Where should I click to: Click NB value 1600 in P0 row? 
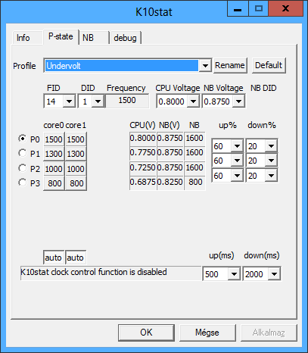(194, 138)
